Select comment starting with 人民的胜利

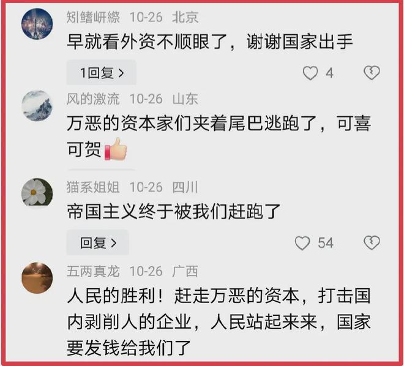point(219,321)
